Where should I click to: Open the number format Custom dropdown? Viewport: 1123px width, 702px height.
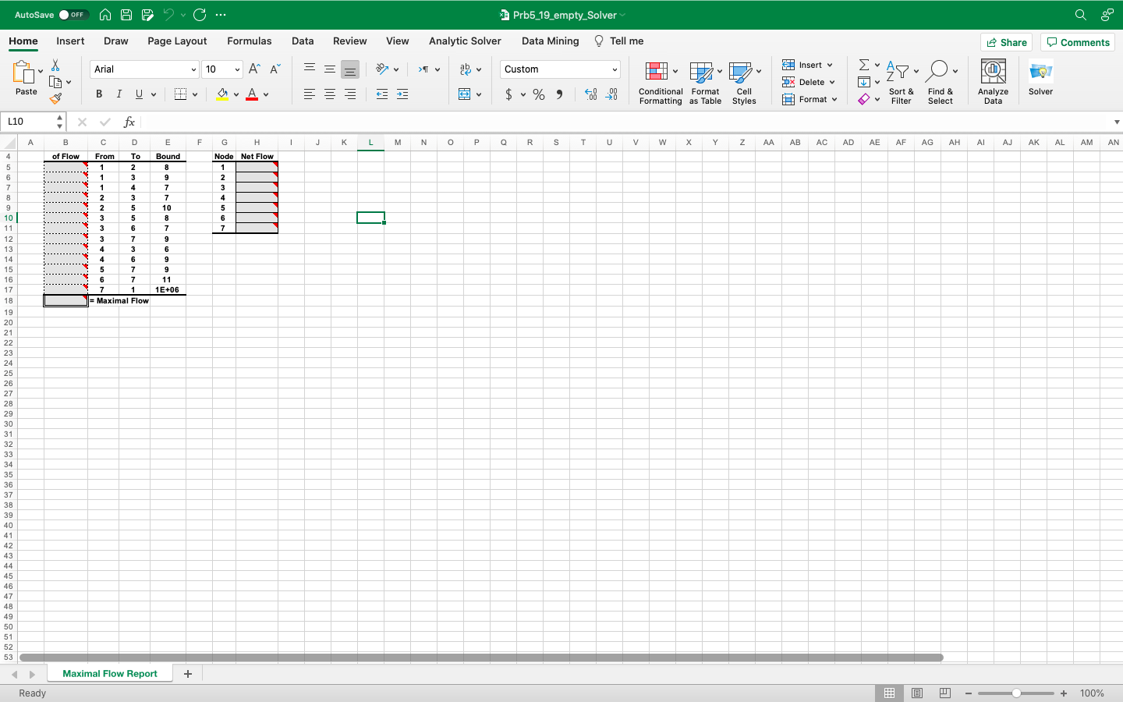tap(615, 69)
